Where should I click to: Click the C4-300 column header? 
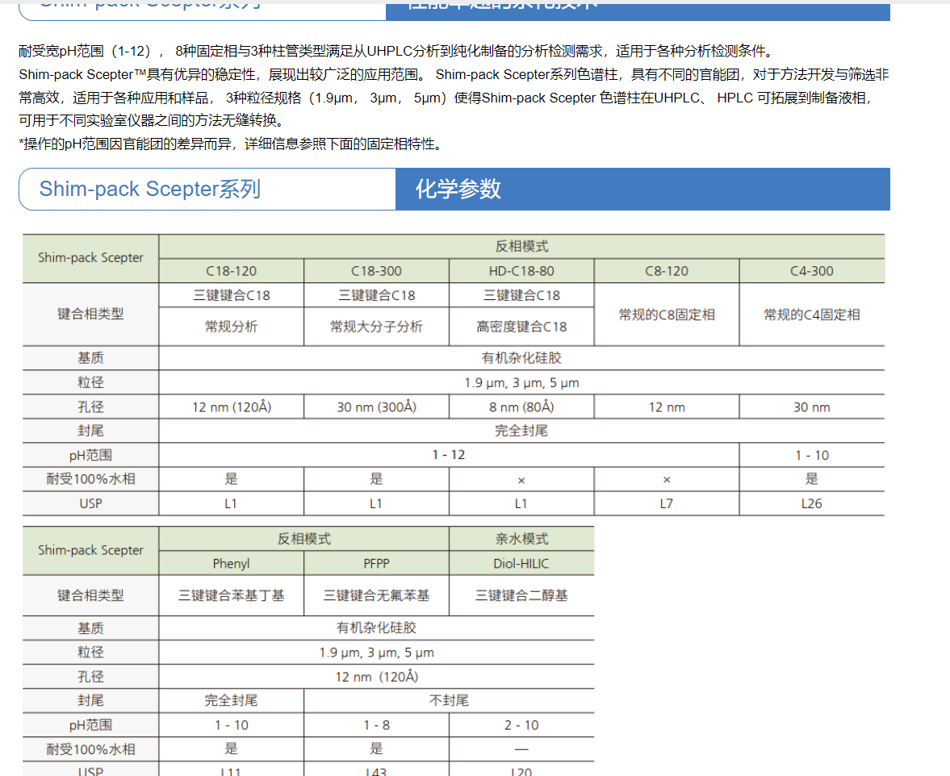pyautogui.click(x=811, y=271)
